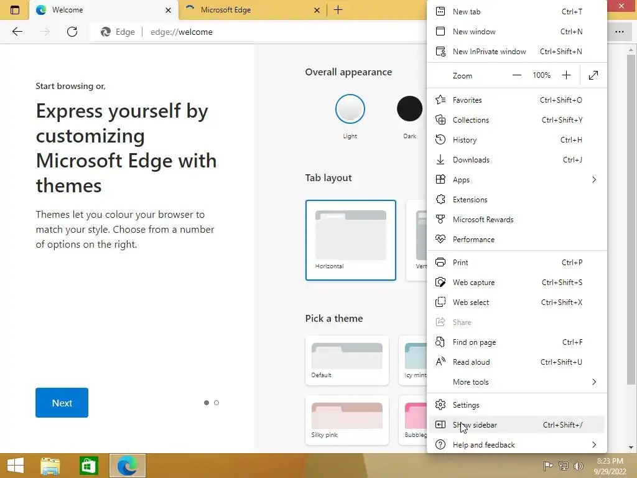Pick the Silky pink theme swatch

click(347, 420)
